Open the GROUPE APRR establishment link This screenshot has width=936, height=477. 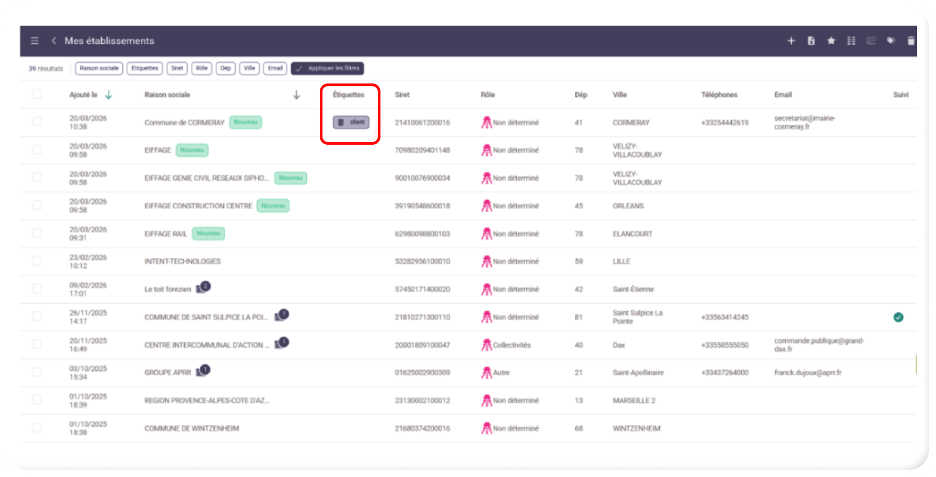167,373
